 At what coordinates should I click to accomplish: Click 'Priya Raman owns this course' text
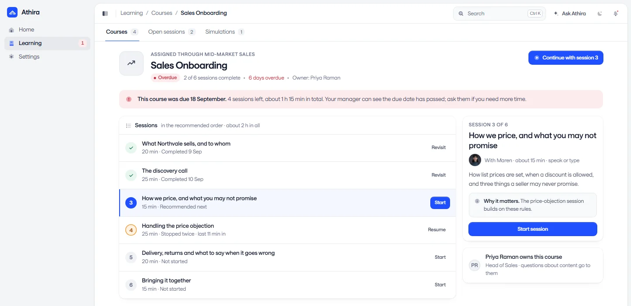[524, 257]
